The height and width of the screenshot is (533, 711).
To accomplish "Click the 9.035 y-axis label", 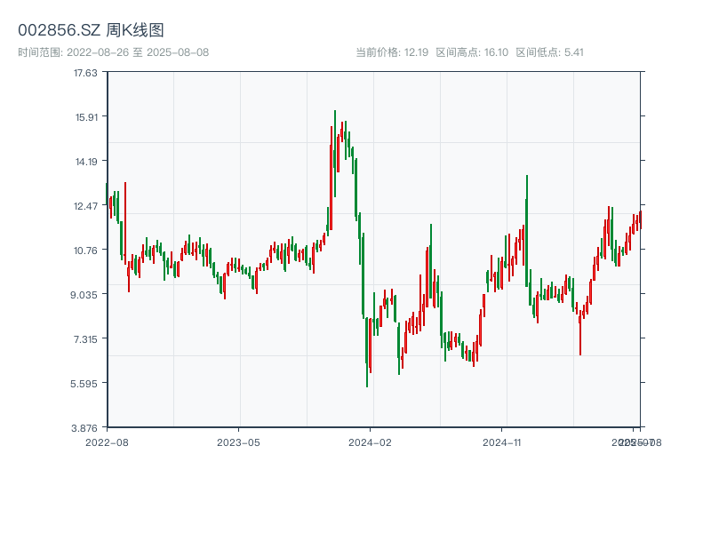I will point(86,295).
